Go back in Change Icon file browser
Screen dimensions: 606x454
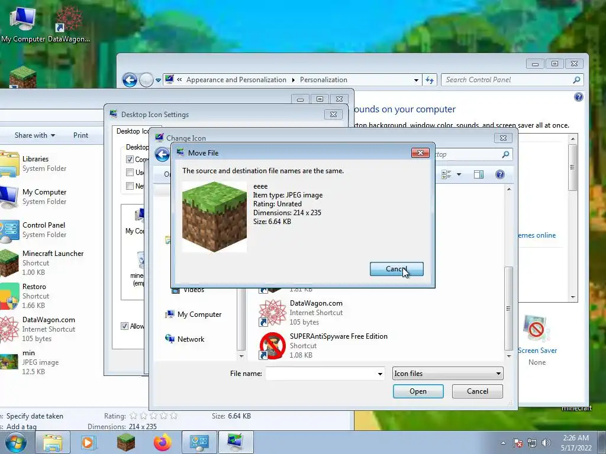tap(162, 154)
